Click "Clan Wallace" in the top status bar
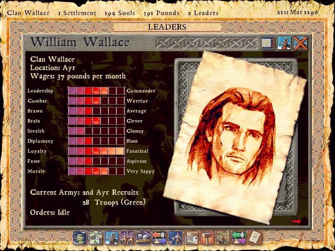This screenshot has height=251, width=335. pyautogui.click(x=28, y=13)
